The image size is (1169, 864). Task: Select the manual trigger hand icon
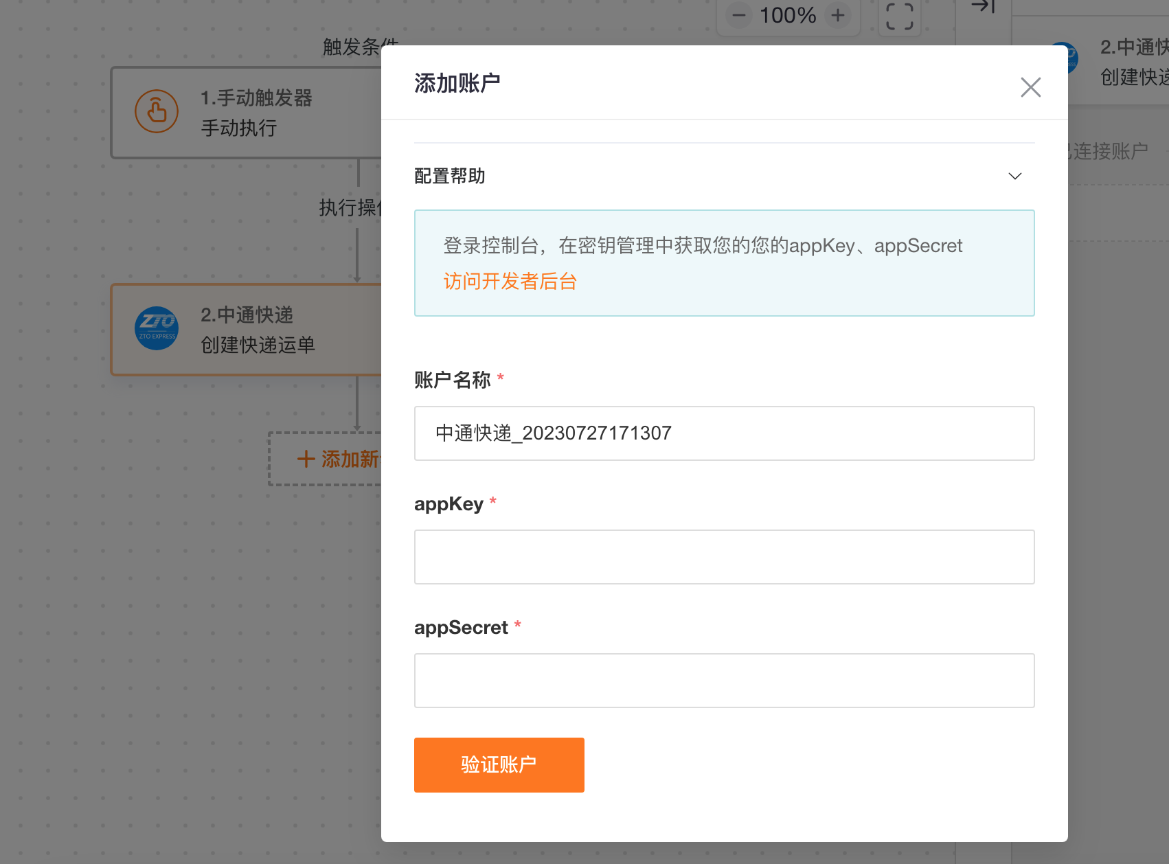tap(157, 111)
